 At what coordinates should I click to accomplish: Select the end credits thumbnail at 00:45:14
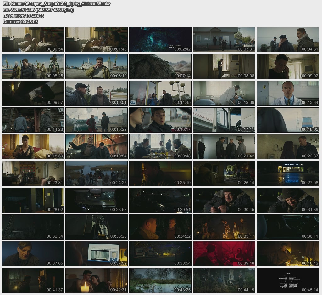tap(288, 281)
